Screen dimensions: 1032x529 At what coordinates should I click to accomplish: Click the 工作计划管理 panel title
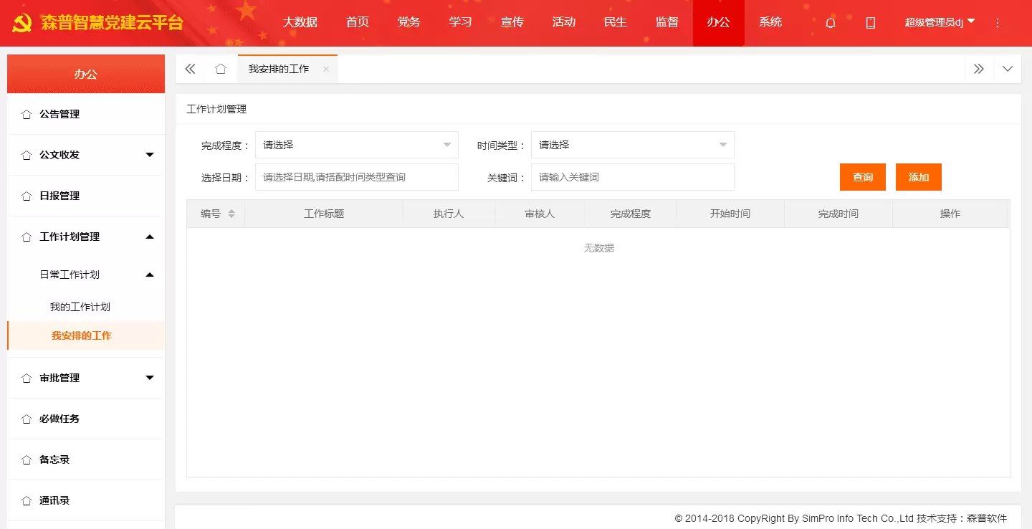pos(216,109)
